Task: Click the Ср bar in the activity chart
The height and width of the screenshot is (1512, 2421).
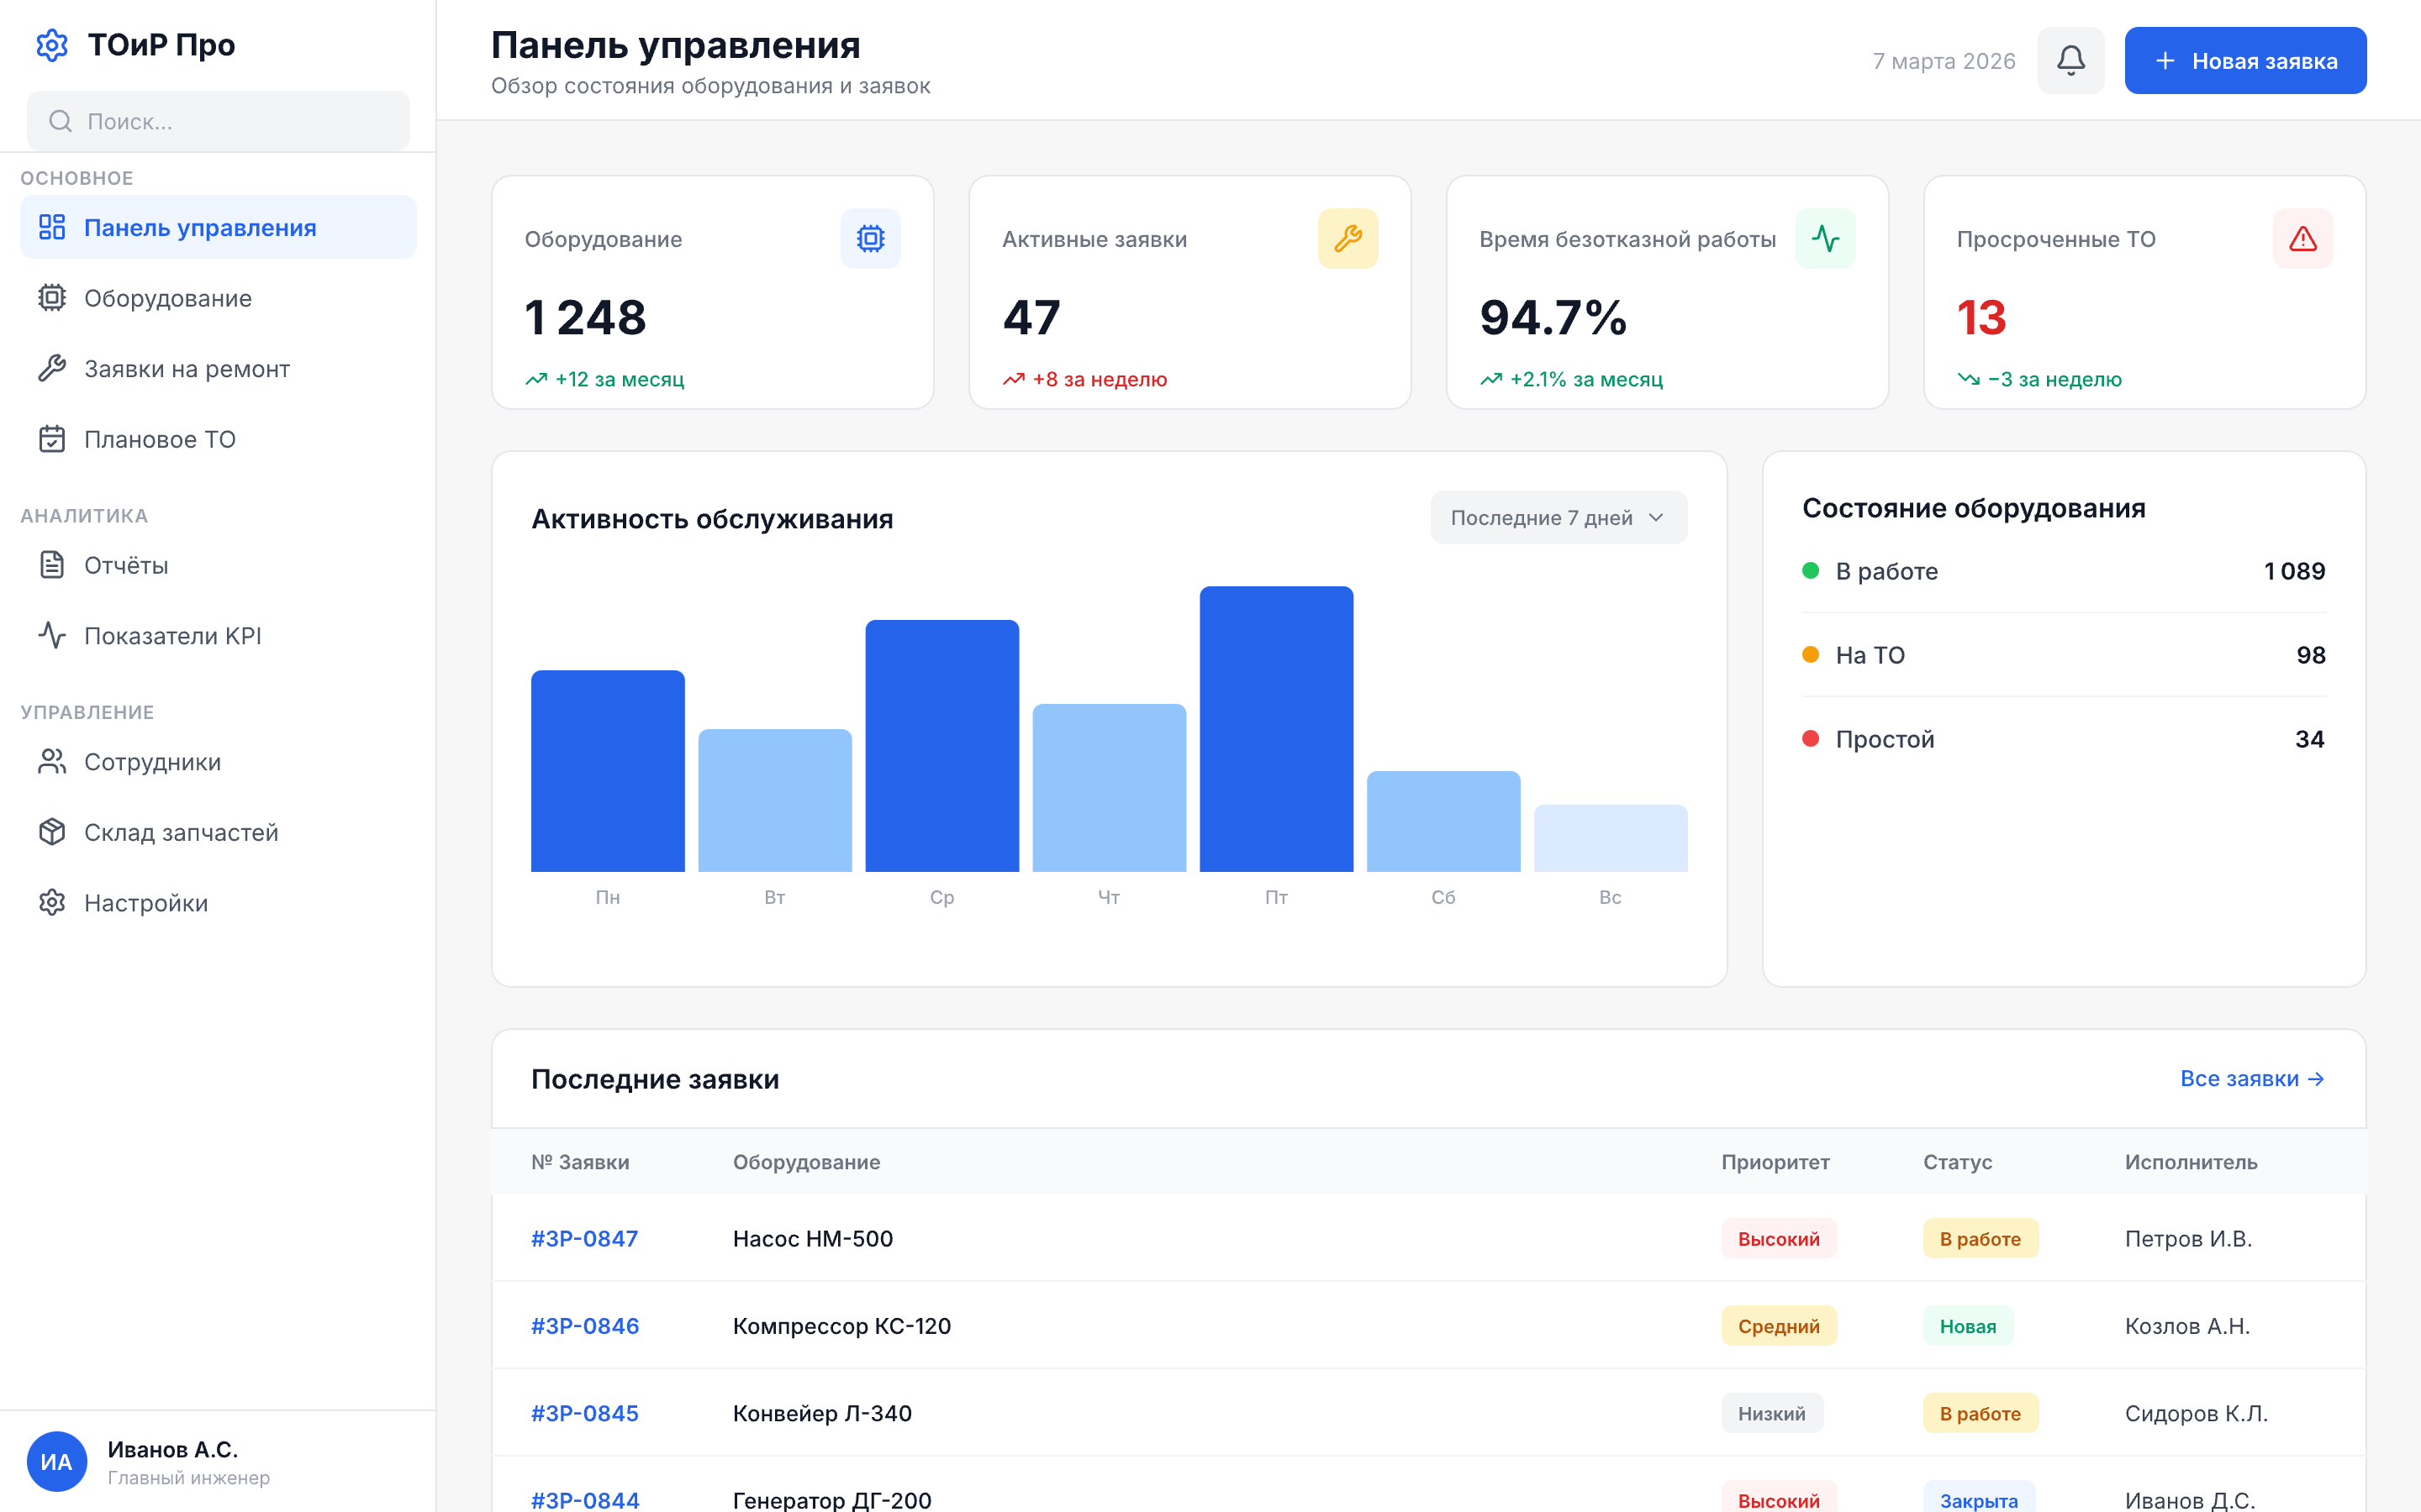Action: [x=942, y=745]
